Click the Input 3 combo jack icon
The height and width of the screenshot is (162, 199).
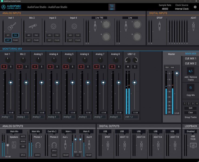tap(54, 26)
